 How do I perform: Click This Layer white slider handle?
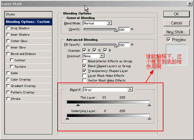[150, 105]
